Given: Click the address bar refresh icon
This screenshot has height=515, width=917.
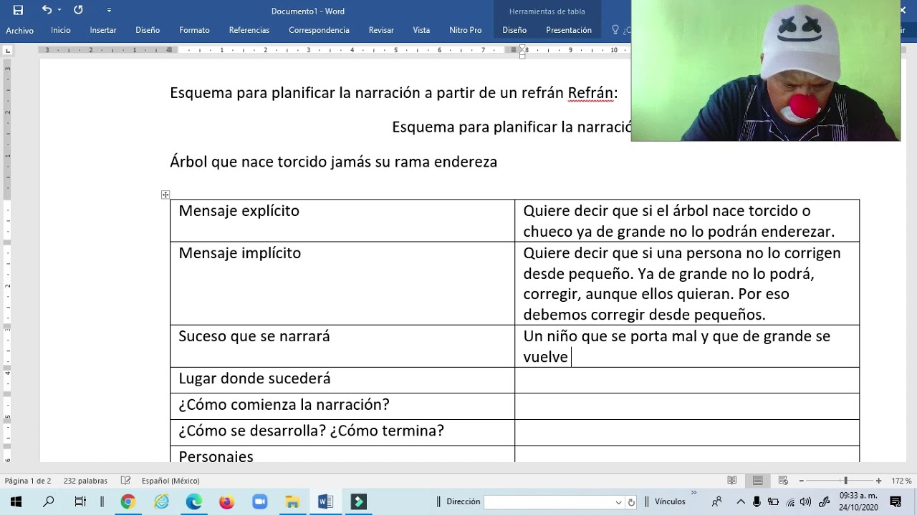Looking at the screenshot, I should click(631, 502).
